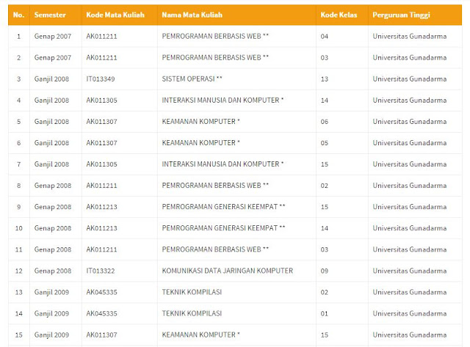
Task: Select TEKNIK KOMPILASI in row 14
Action: [x=192, y=313]
